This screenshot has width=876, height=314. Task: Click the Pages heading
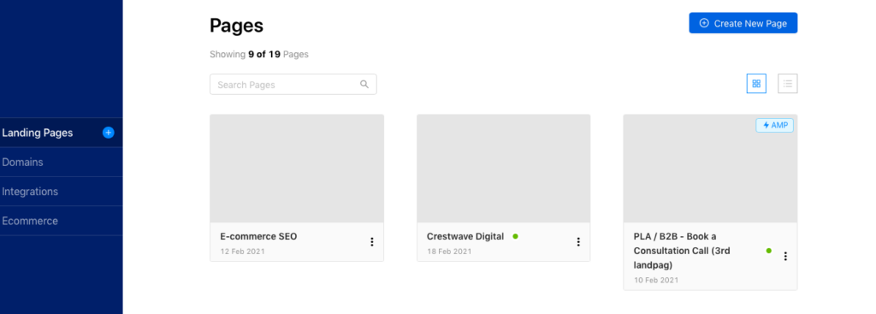[x=236, y=25]
